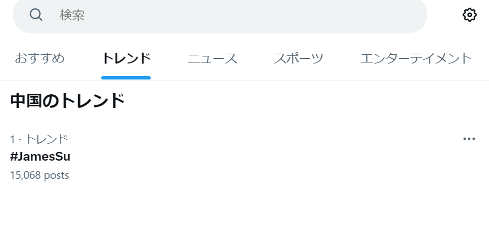Viewport: 489px width, 250px height.
Task: Click the "1 · トレンド" rank label
Action: (x=39, y=139)
